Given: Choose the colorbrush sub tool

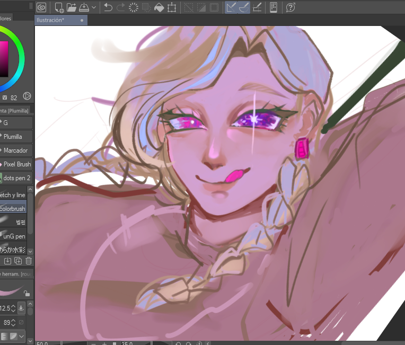Looking at the screenshot, I should click(x=13, y=207).
